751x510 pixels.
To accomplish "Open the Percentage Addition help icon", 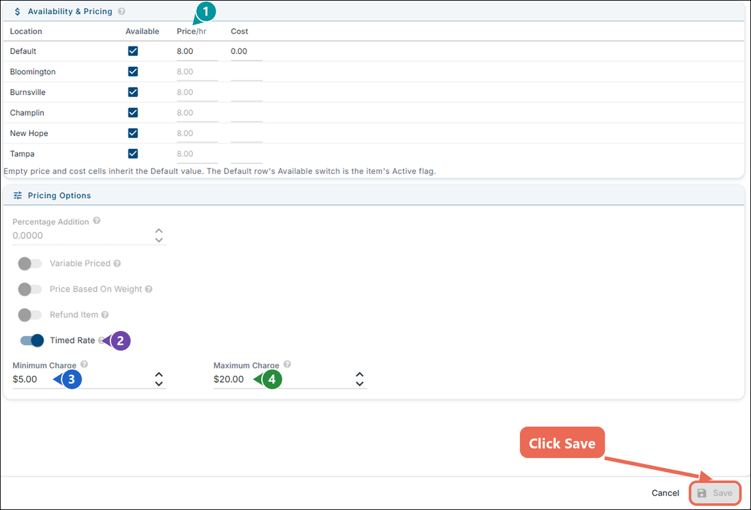I will 97,221.
